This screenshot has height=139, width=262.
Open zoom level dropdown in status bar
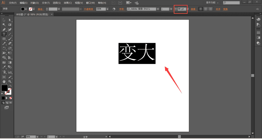pyautogui.click(x=37, y=137)
